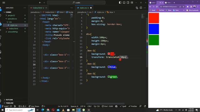Click the Chrome address bar URL
This screenshot has height=112, width=200.
coord(170,7)
